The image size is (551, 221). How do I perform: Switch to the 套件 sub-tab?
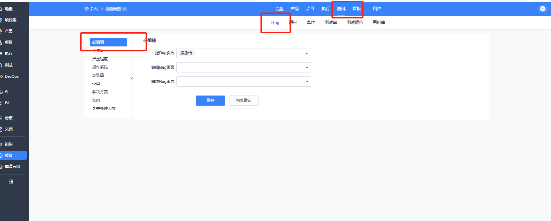pyautogui.click(x=311, y=23)
